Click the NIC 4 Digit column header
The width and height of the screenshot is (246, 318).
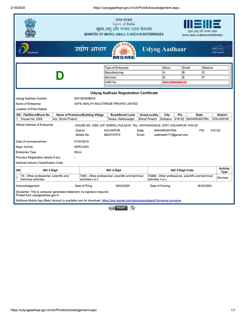coord(114,170)
